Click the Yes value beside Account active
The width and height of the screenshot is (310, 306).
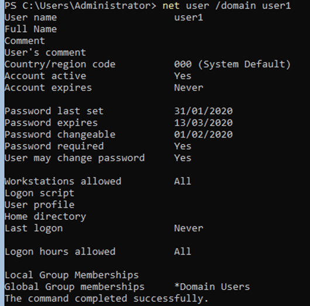coord(182,76)
